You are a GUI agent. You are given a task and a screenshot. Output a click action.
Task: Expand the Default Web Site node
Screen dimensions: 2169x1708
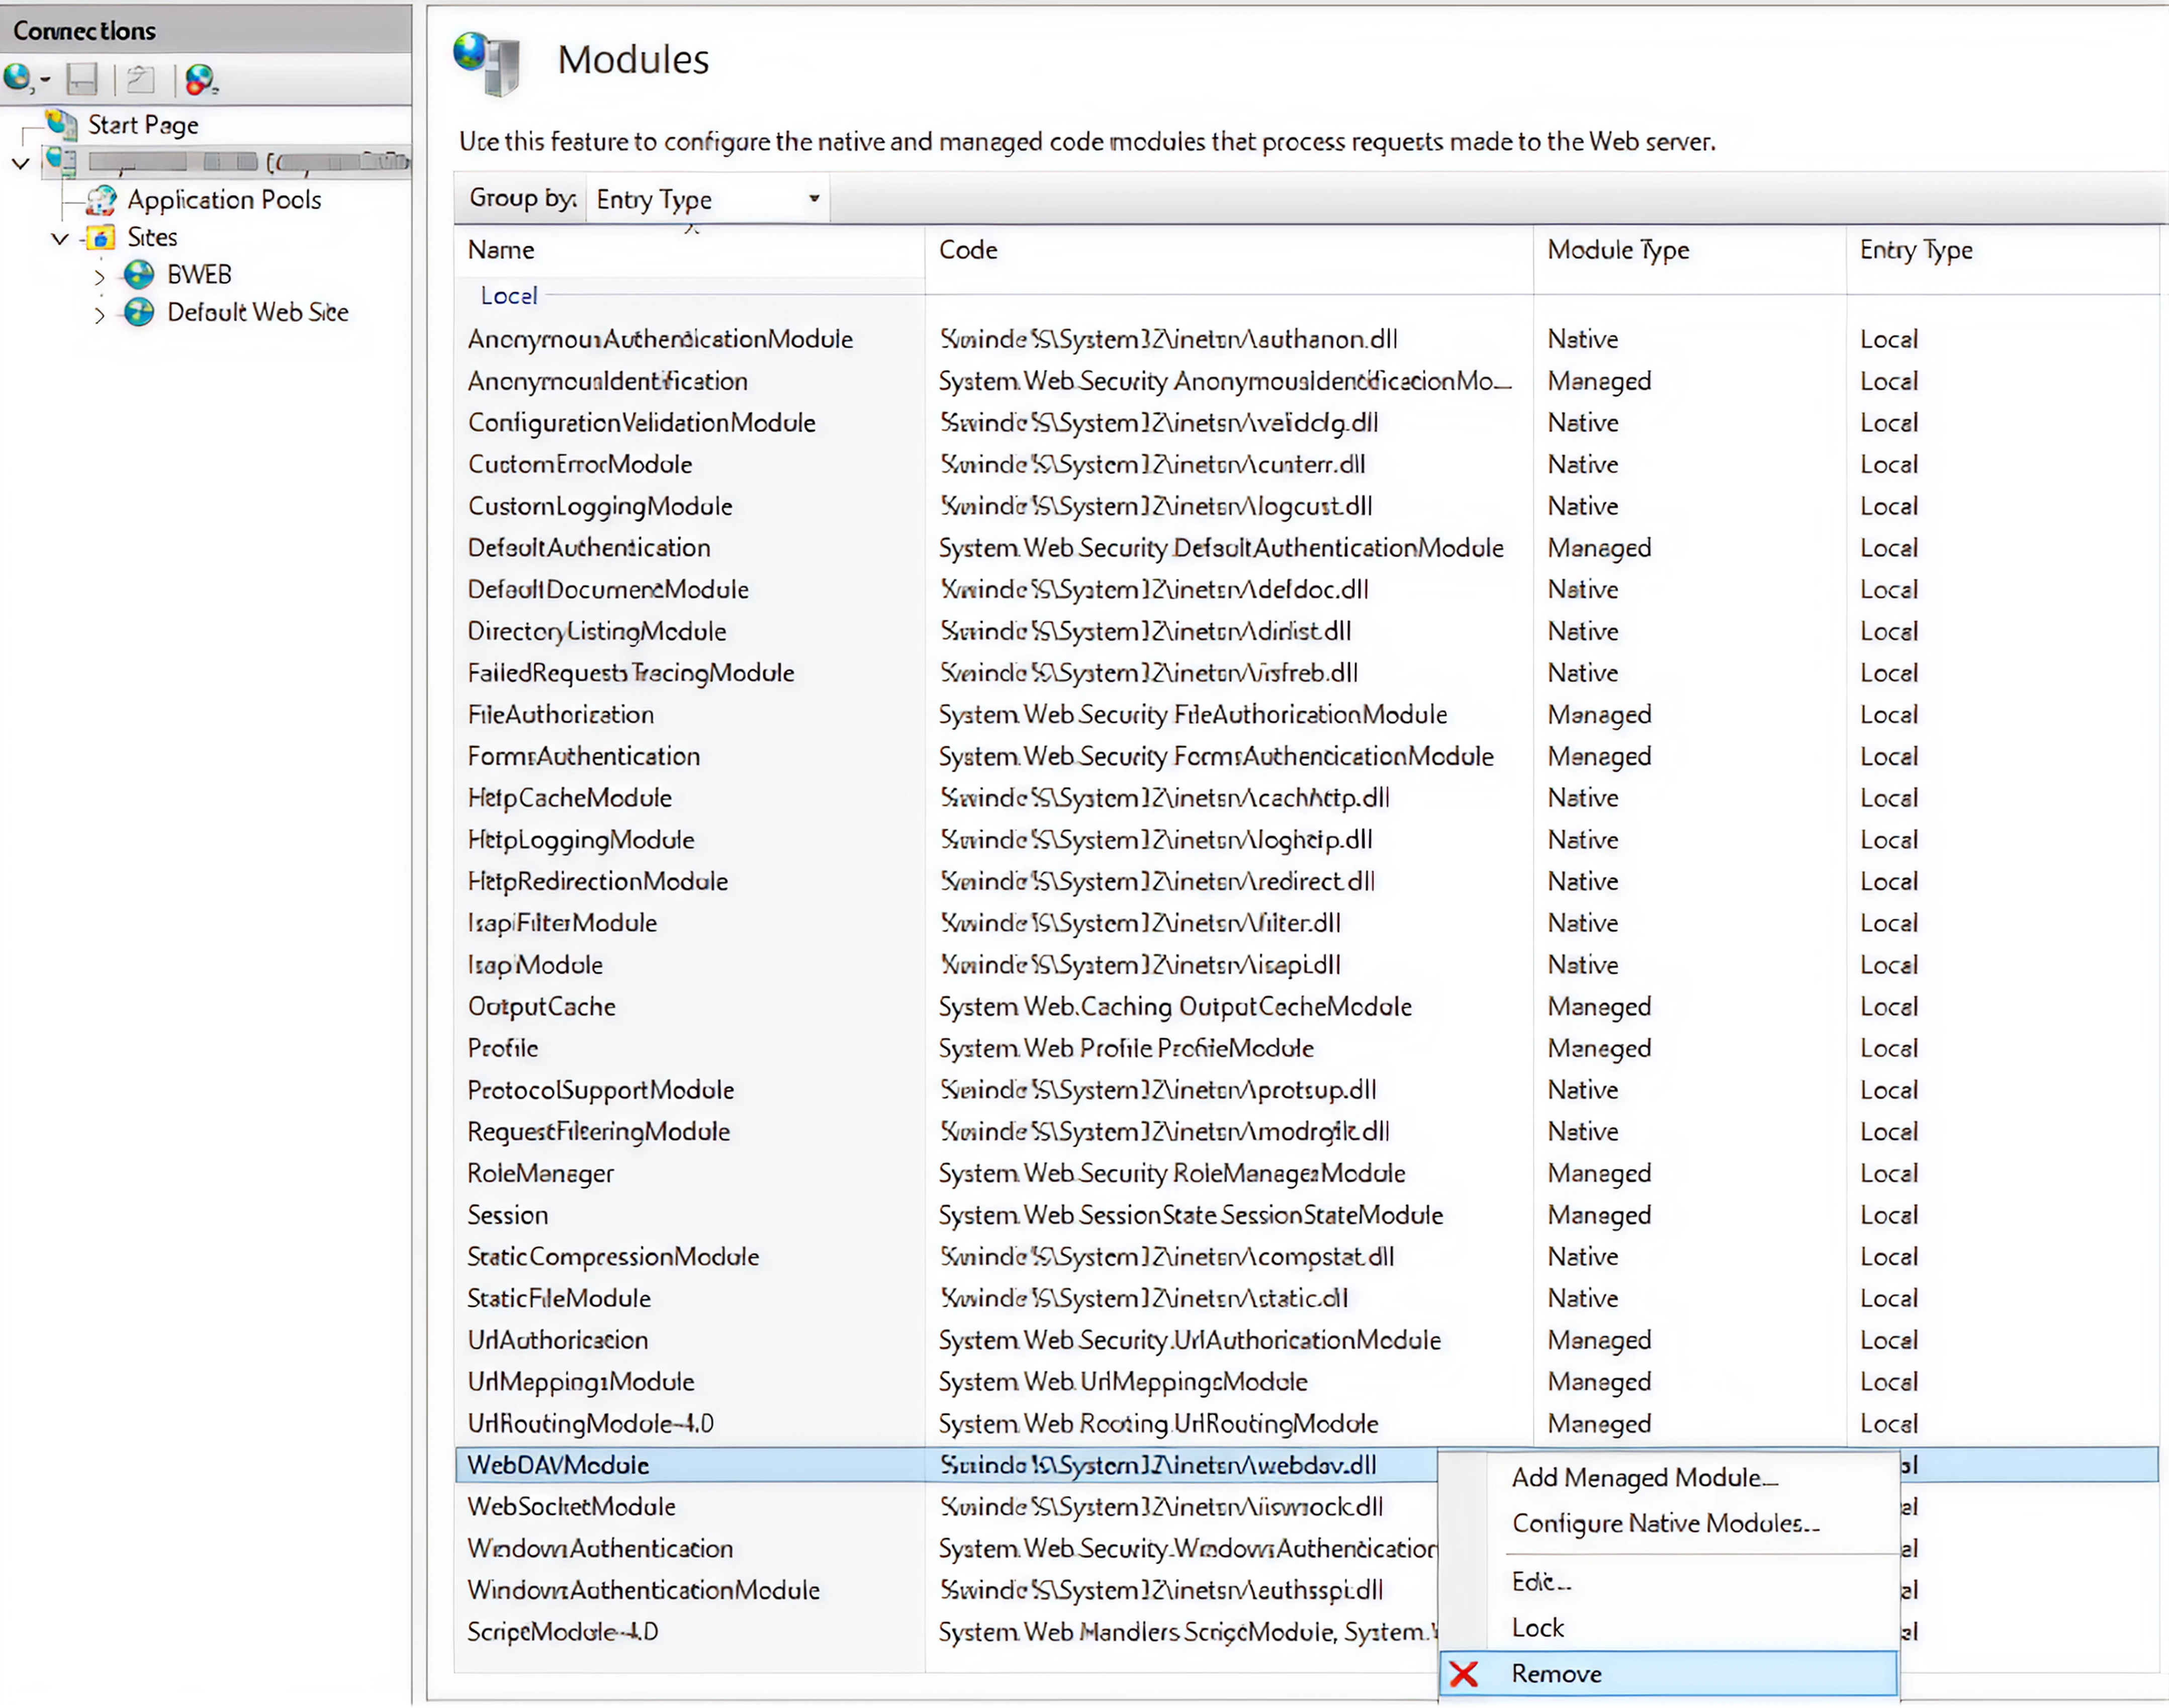tap(99, 315)
